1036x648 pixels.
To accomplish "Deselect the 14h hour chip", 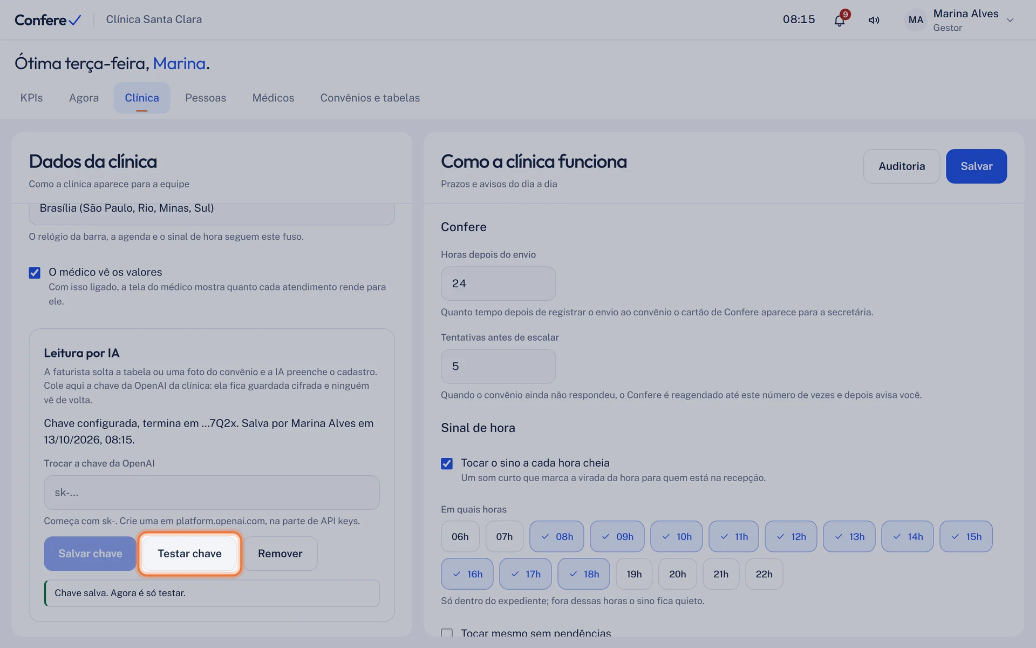I will (x=908, y=536).
